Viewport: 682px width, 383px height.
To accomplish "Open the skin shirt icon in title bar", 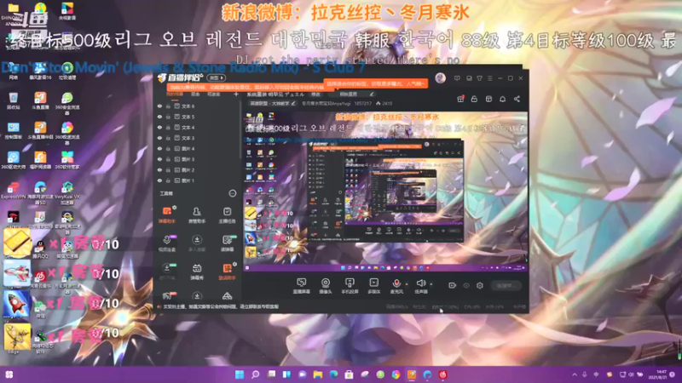I will click(479, 78).
